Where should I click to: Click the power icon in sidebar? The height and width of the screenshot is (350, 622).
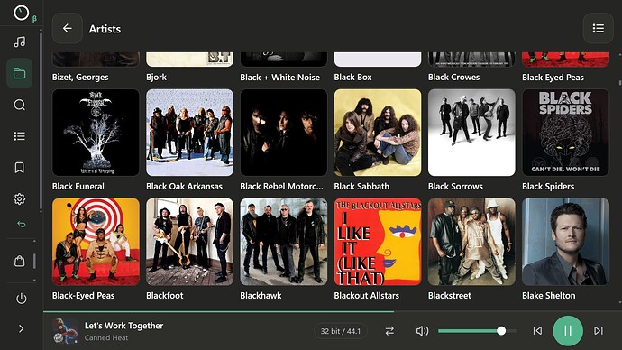tap(22, 299)
